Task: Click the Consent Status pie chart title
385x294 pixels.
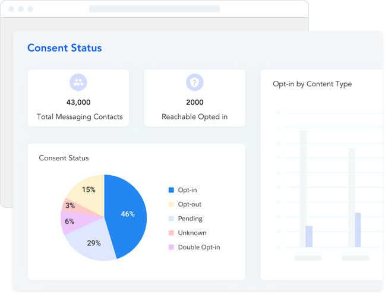Action: pos(64,158)
